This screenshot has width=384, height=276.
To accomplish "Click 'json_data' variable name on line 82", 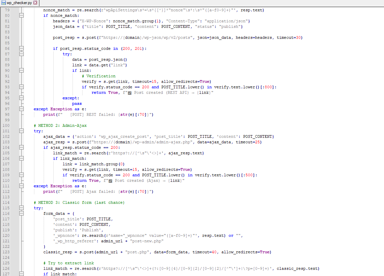I will [x=64, y=26].
